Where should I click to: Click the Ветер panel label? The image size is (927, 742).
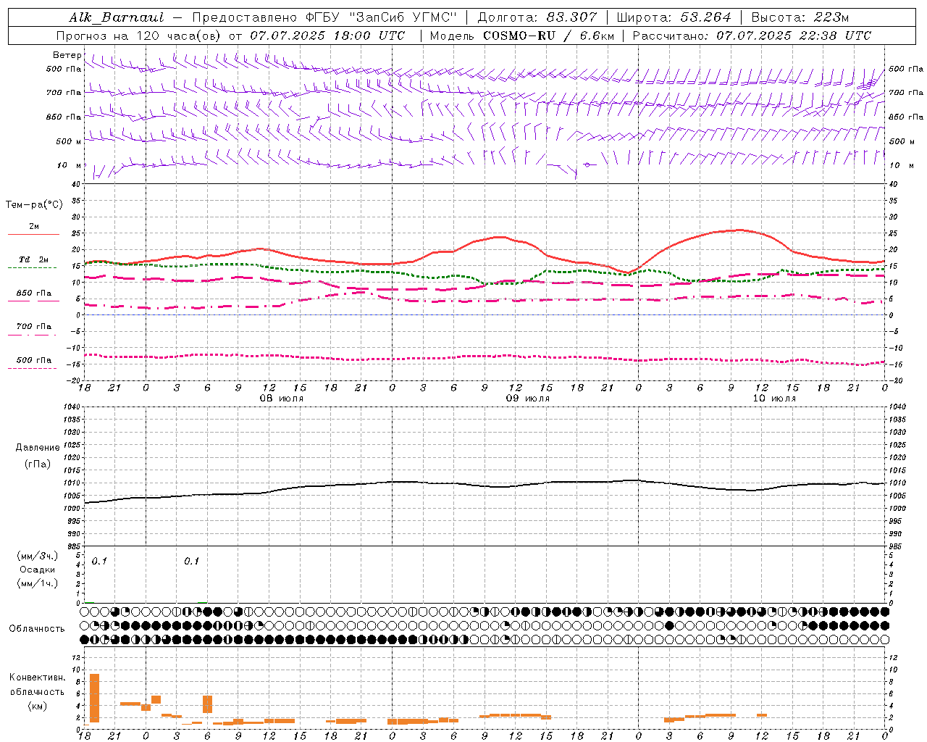pos(67,55)
